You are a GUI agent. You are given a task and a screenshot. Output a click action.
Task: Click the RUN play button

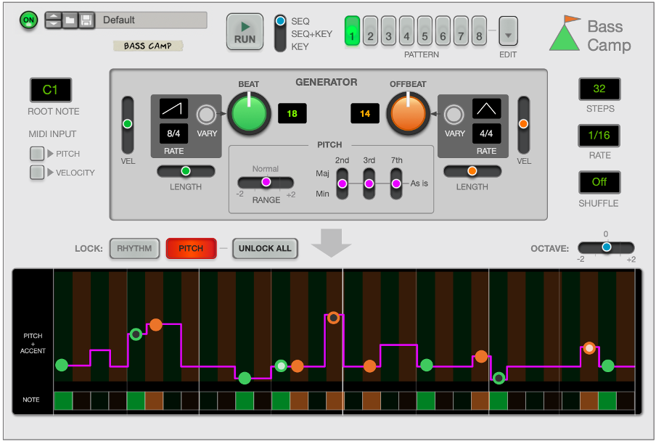click(245, 32)
